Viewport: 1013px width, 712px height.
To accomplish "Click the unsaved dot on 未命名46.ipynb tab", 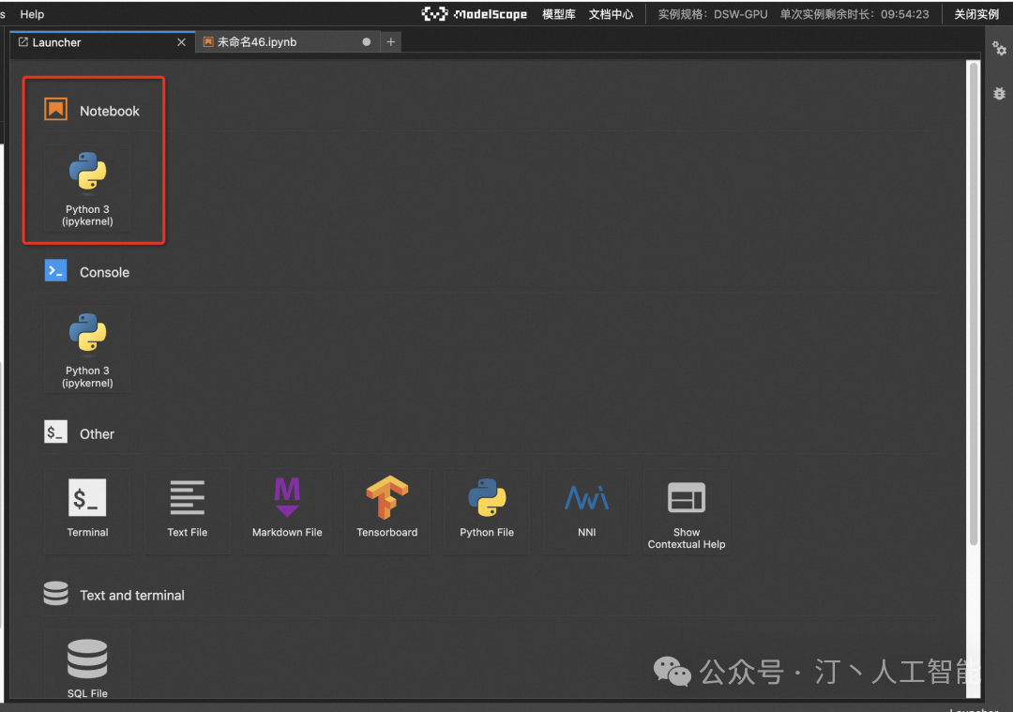I will coord(367,42).
